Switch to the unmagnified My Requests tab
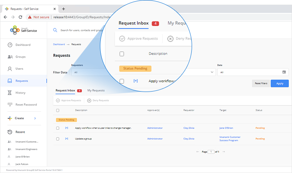The height and width of the screenshot is (173, 292). pyautogui.click(x=96, y=90)
